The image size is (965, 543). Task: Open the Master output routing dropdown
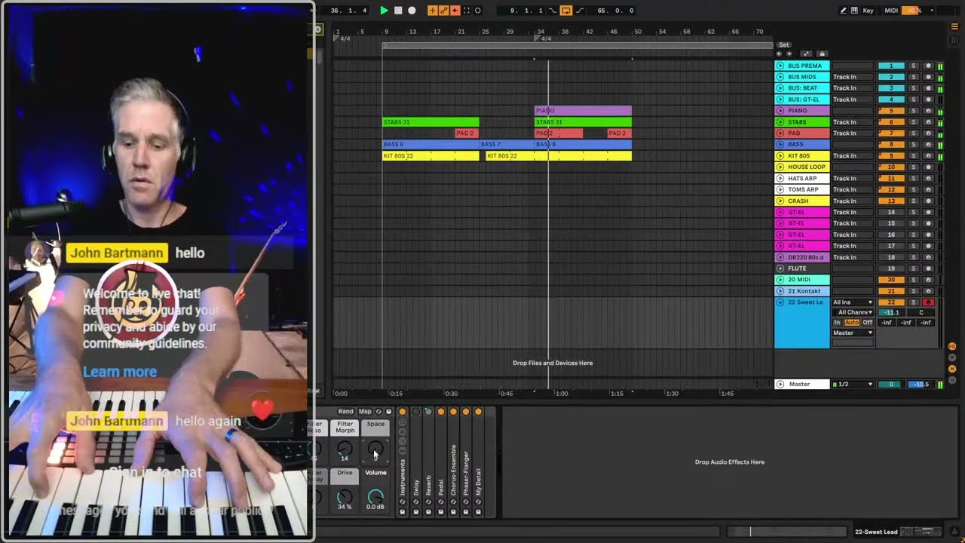pos(853,333)
